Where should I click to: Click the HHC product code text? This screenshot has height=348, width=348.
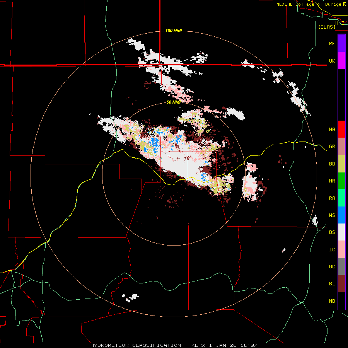pyautogui.click(x=339, y=23)
